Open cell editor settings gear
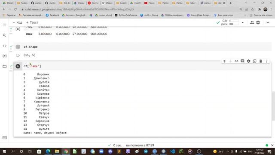275x155 pixels. tap(248, 61)
